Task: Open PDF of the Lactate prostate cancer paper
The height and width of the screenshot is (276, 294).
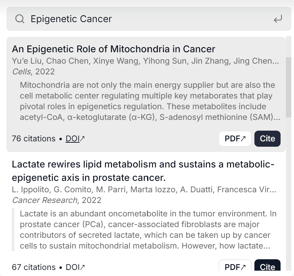Action: coord(235,267)
